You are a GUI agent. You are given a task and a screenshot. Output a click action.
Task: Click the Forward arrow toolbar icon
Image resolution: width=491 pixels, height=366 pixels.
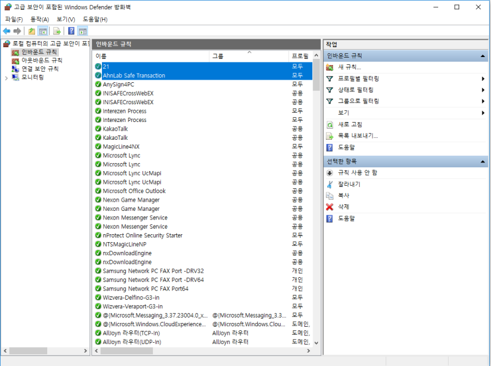(17, 31)
